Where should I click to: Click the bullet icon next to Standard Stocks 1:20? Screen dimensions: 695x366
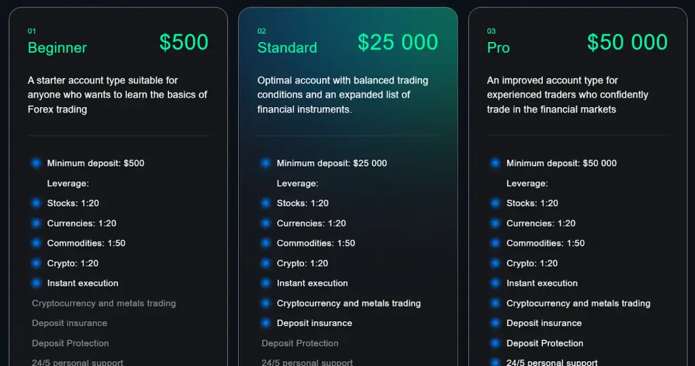click(x=265, y=203)
